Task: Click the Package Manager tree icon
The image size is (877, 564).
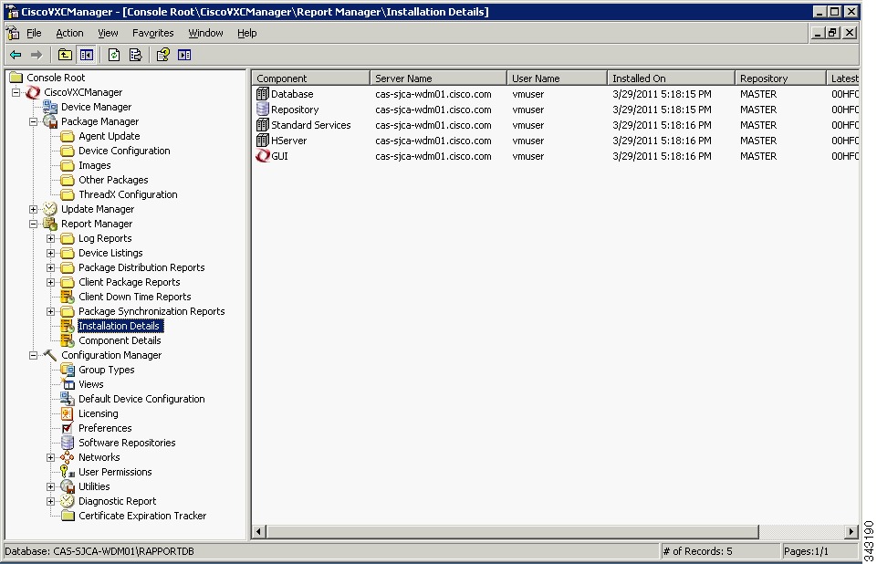Action: point(50,121)
